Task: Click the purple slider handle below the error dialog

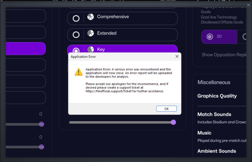Action: point(173,122)
